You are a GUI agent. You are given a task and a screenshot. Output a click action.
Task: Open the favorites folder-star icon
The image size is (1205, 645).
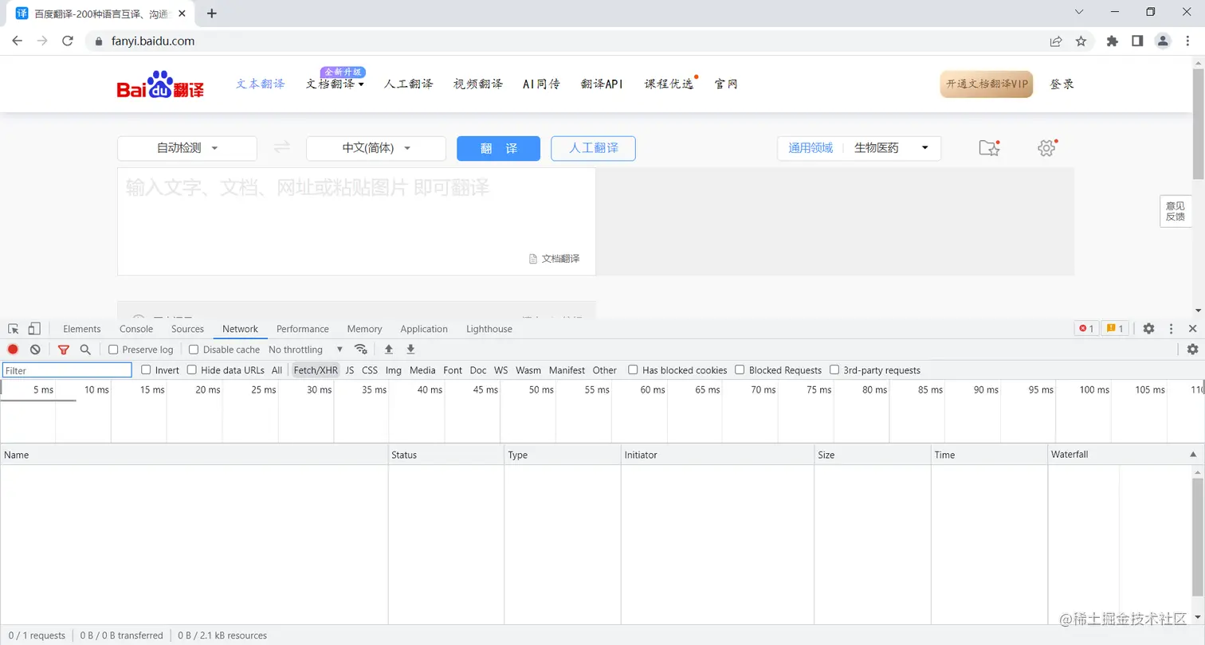[x=989, y=147]
